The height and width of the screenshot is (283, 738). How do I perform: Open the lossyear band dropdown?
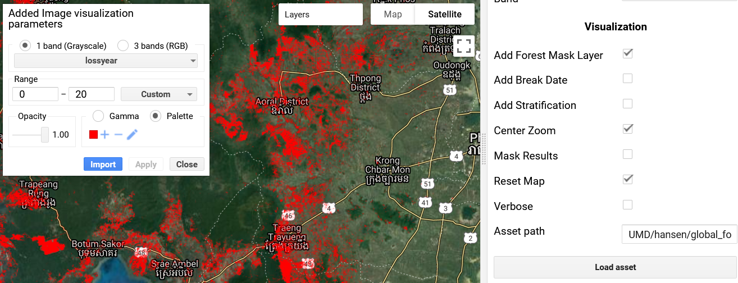106,61
